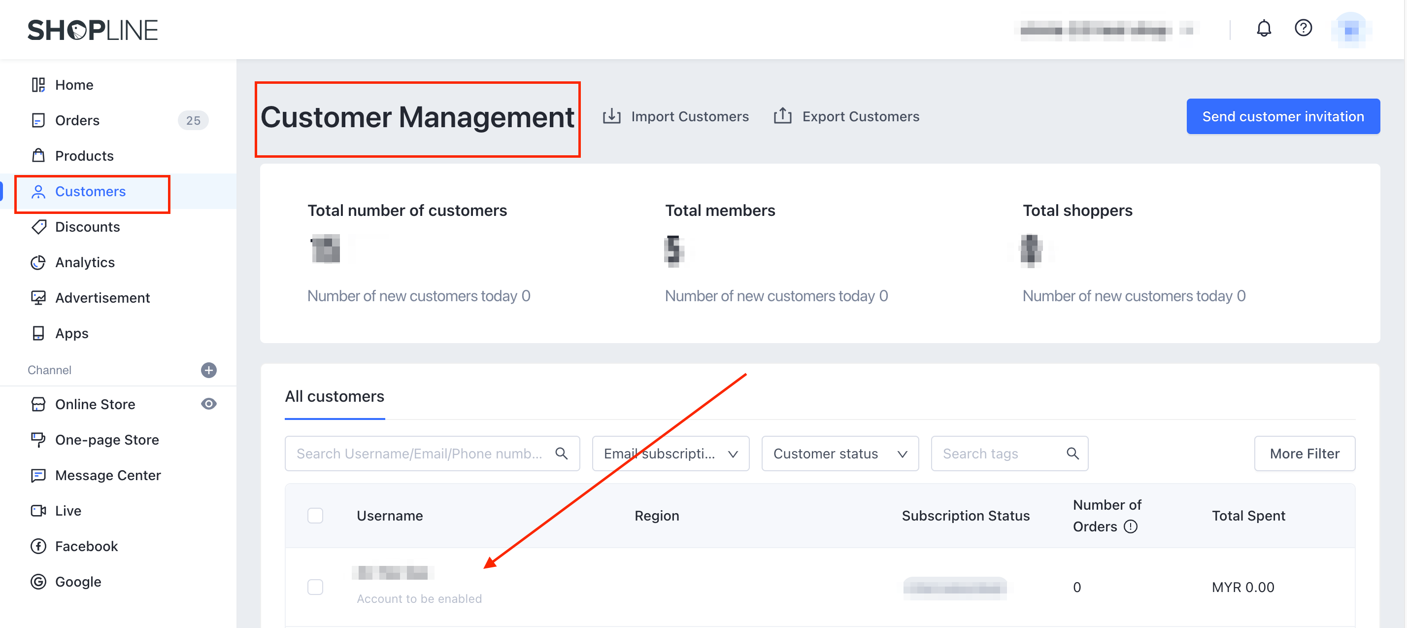1407x628 pixels.
Task: Select the All customers tab
Action: [335, 396]
